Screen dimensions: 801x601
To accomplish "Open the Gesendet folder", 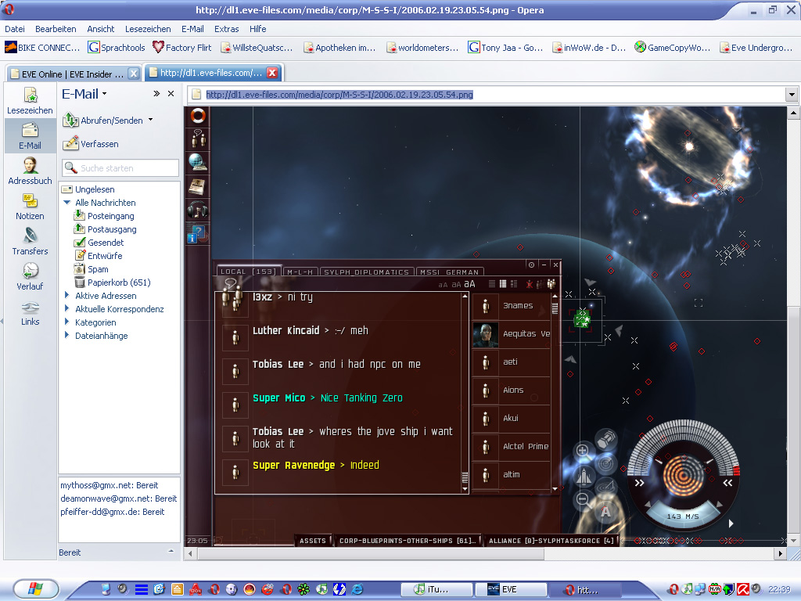I will click(x=99, y=243).
